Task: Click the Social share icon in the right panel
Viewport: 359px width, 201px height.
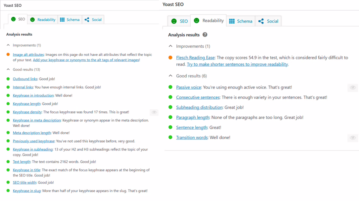Action: click(261, 21)
